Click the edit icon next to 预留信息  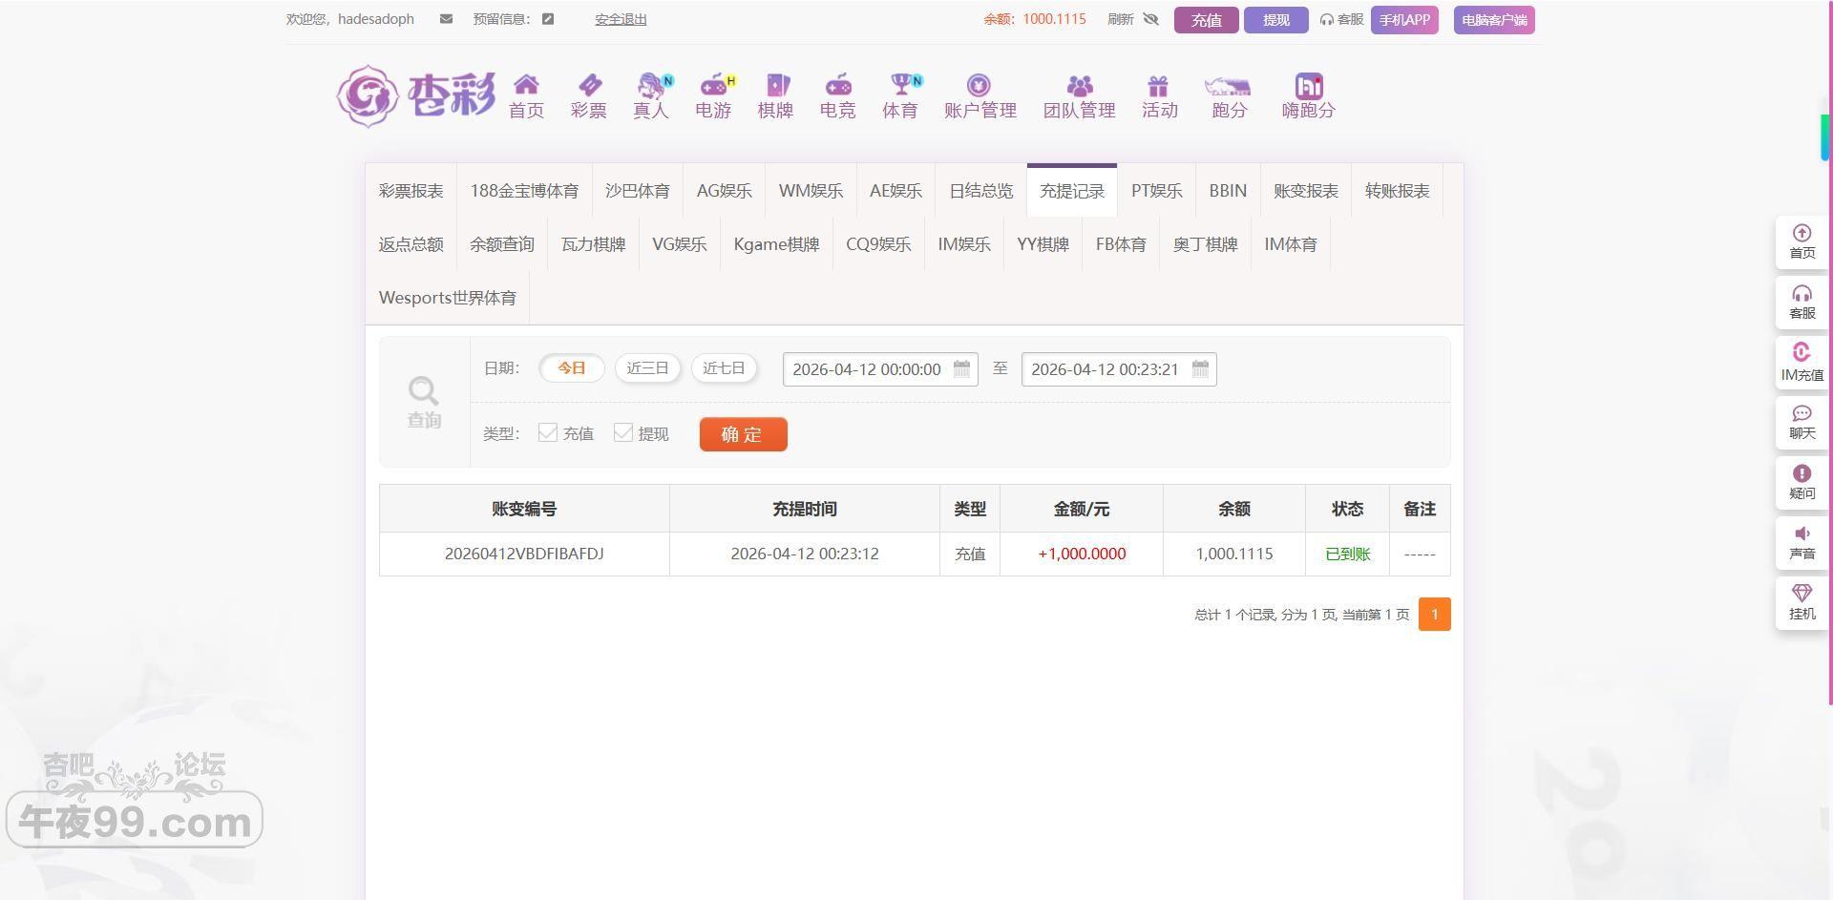coord(548,19)
